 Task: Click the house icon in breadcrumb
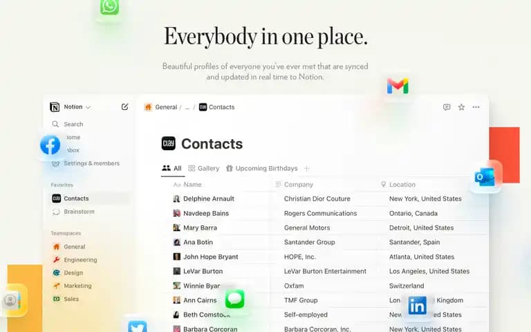tap(148, 107)
